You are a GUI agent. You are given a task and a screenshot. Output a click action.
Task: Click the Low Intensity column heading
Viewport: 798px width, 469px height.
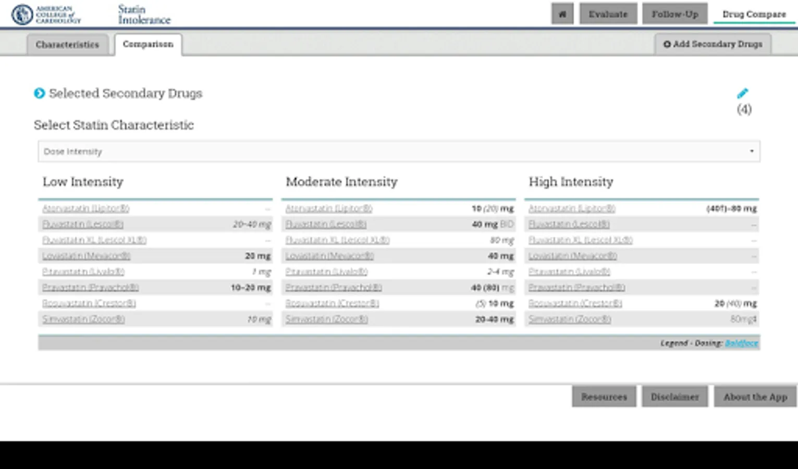pyautogui.click(x=83, y=182)
